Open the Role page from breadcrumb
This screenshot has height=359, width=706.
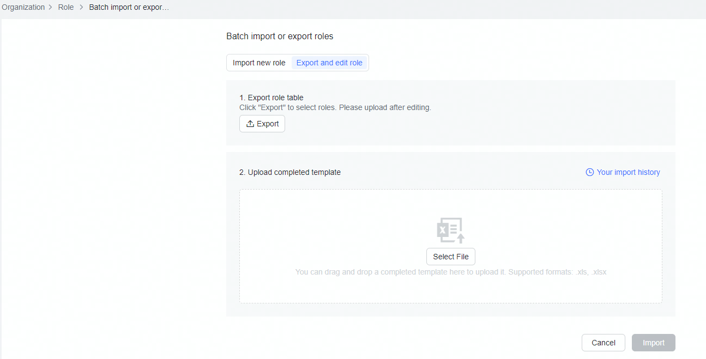click(65, 7)
